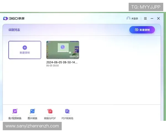Close the 360录屏 window
Viewport: 166px width, 133px height.
pyautogui.click(x=158, y=19)
